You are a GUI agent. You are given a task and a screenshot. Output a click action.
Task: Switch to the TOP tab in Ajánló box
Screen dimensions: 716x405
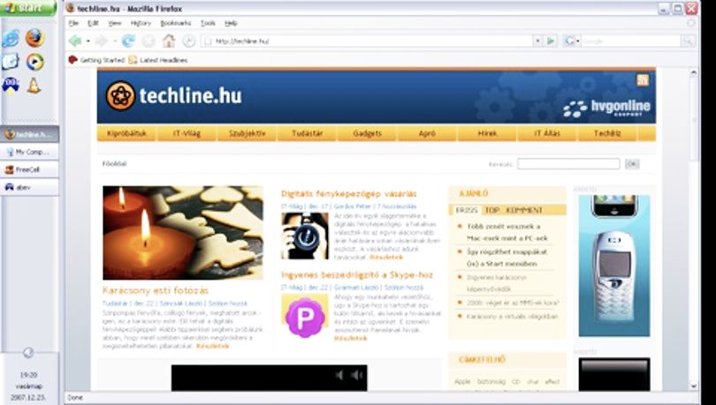click(491, 210)
